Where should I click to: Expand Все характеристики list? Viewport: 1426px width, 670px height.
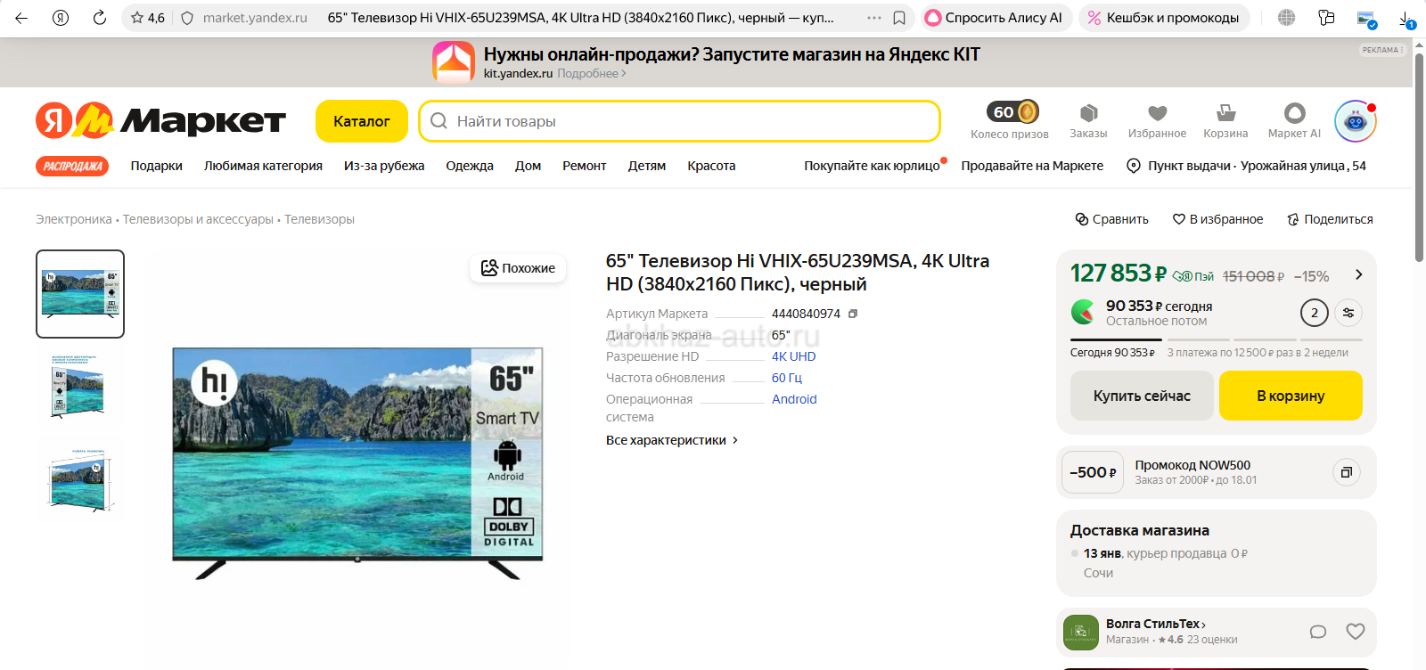672,440
